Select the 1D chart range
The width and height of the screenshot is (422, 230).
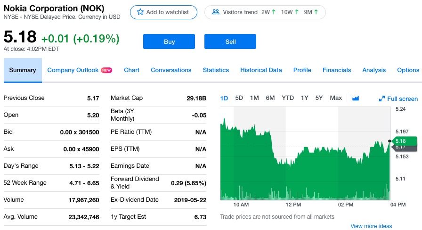(x=224, y=98)
